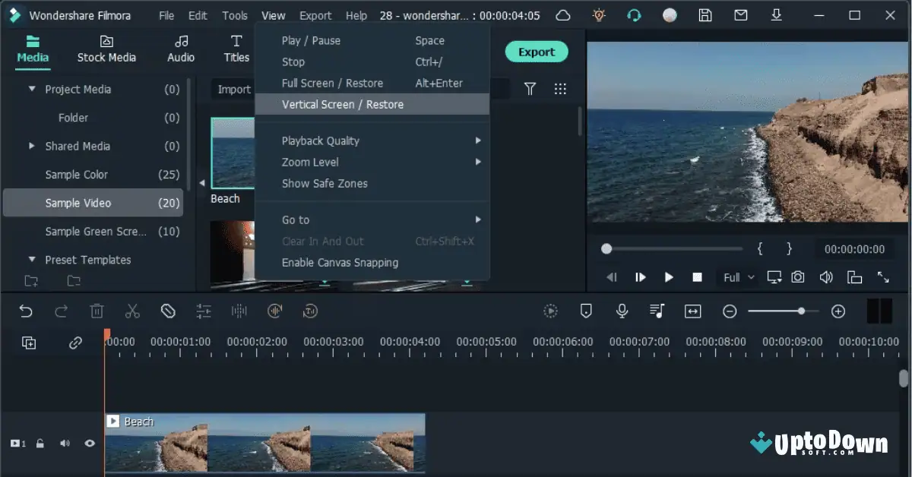The height and width of the screenshot is (477, 912).
Task: Toggle track visibility with the eye icon
Action: (x=89, y=443)
